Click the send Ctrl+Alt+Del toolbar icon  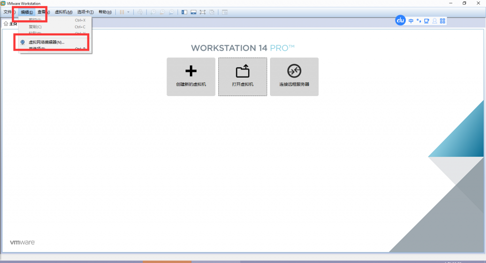tap(140, 12)
